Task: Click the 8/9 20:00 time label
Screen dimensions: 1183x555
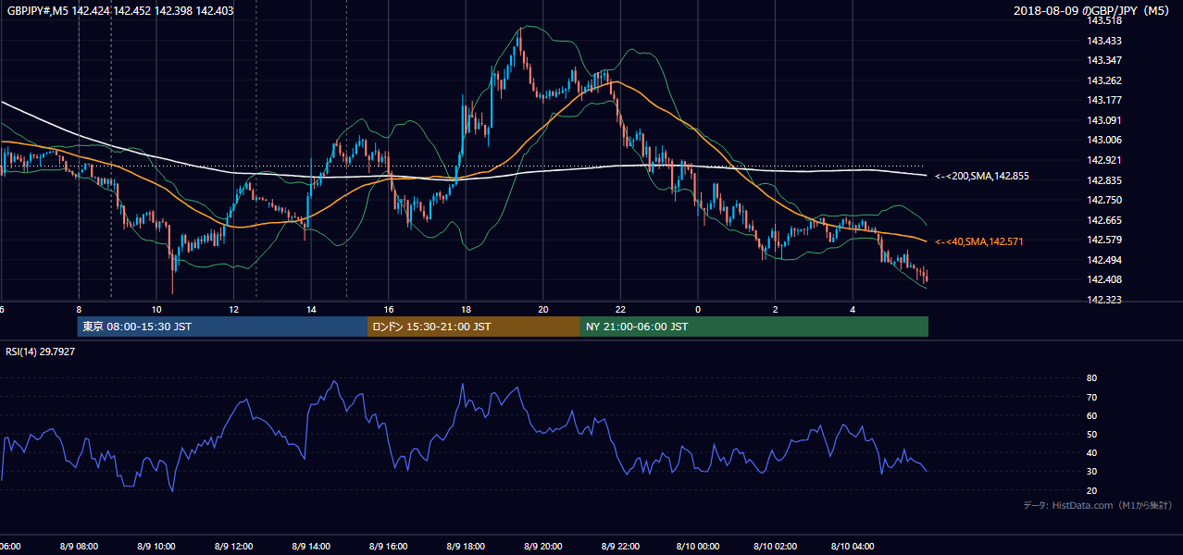Action: point(544,546)
